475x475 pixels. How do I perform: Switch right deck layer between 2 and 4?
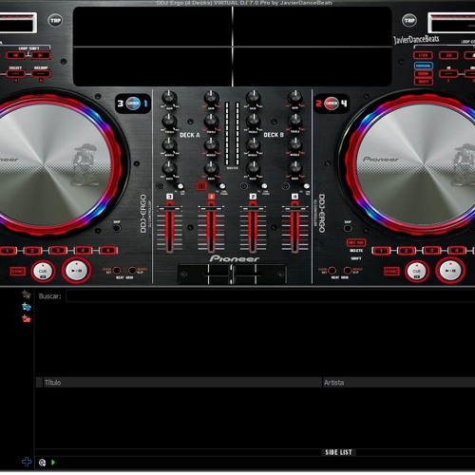pyautogui.click(x=332, y=104)
